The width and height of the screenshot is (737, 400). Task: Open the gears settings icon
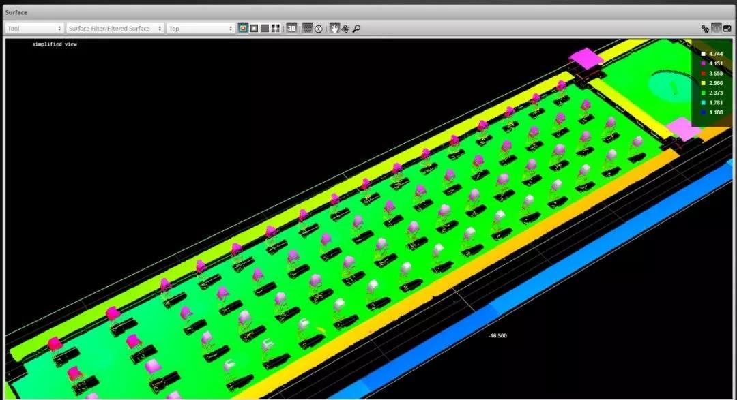(705, 29)
